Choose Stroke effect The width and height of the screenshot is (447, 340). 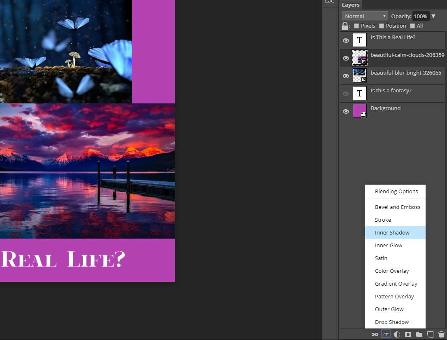[x=395, y=220]
